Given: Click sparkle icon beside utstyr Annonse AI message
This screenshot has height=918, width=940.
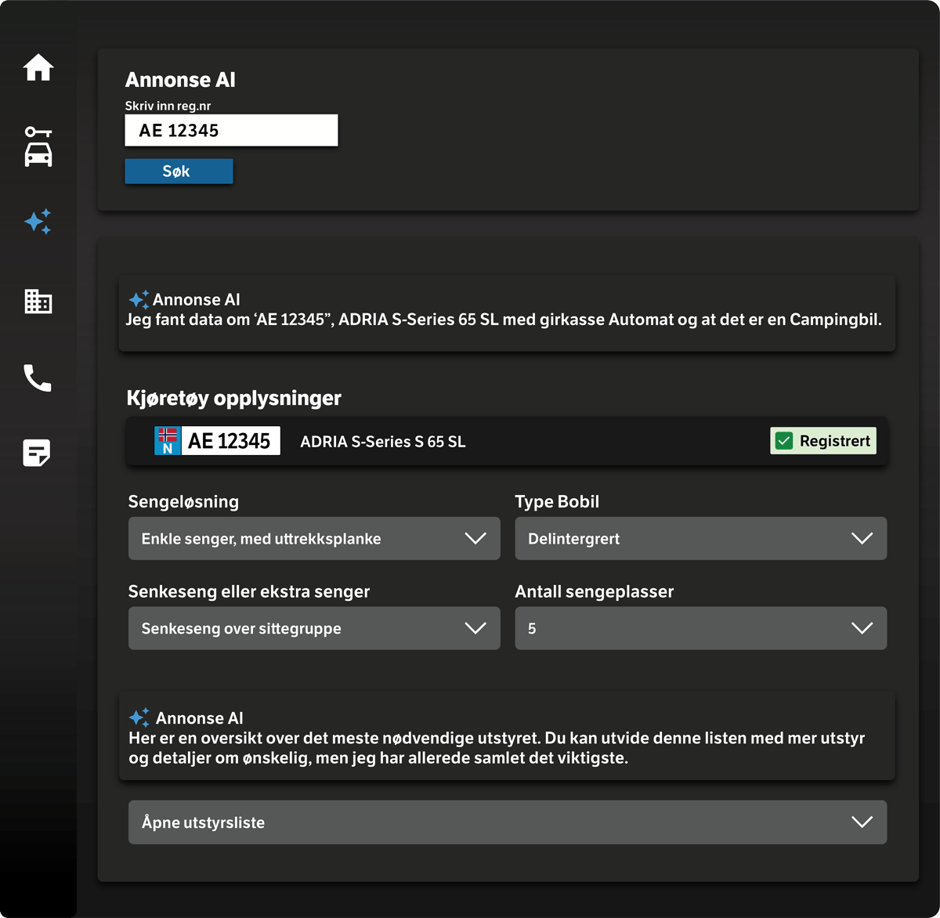Looking at the screenshot, I should tap(139, 717).
